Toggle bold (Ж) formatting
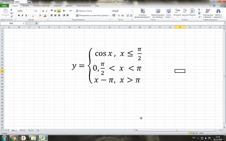Viewport: 226px width, 141px height. (19, 16)
